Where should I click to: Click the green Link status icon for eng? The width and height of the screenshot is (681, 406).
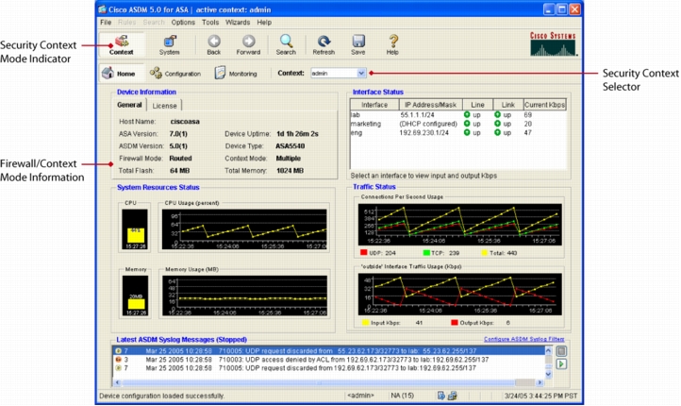[497, 132]
